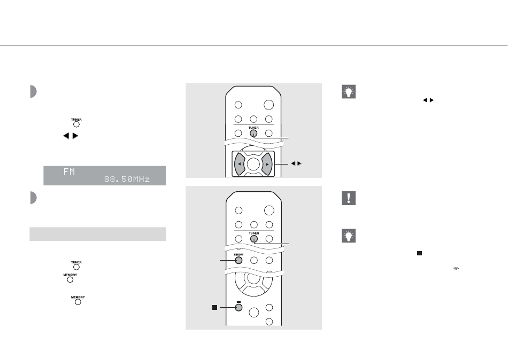Click the MEMORY button on the lower remote
This screenshot has width=508, height=359.
pos(238,260)
